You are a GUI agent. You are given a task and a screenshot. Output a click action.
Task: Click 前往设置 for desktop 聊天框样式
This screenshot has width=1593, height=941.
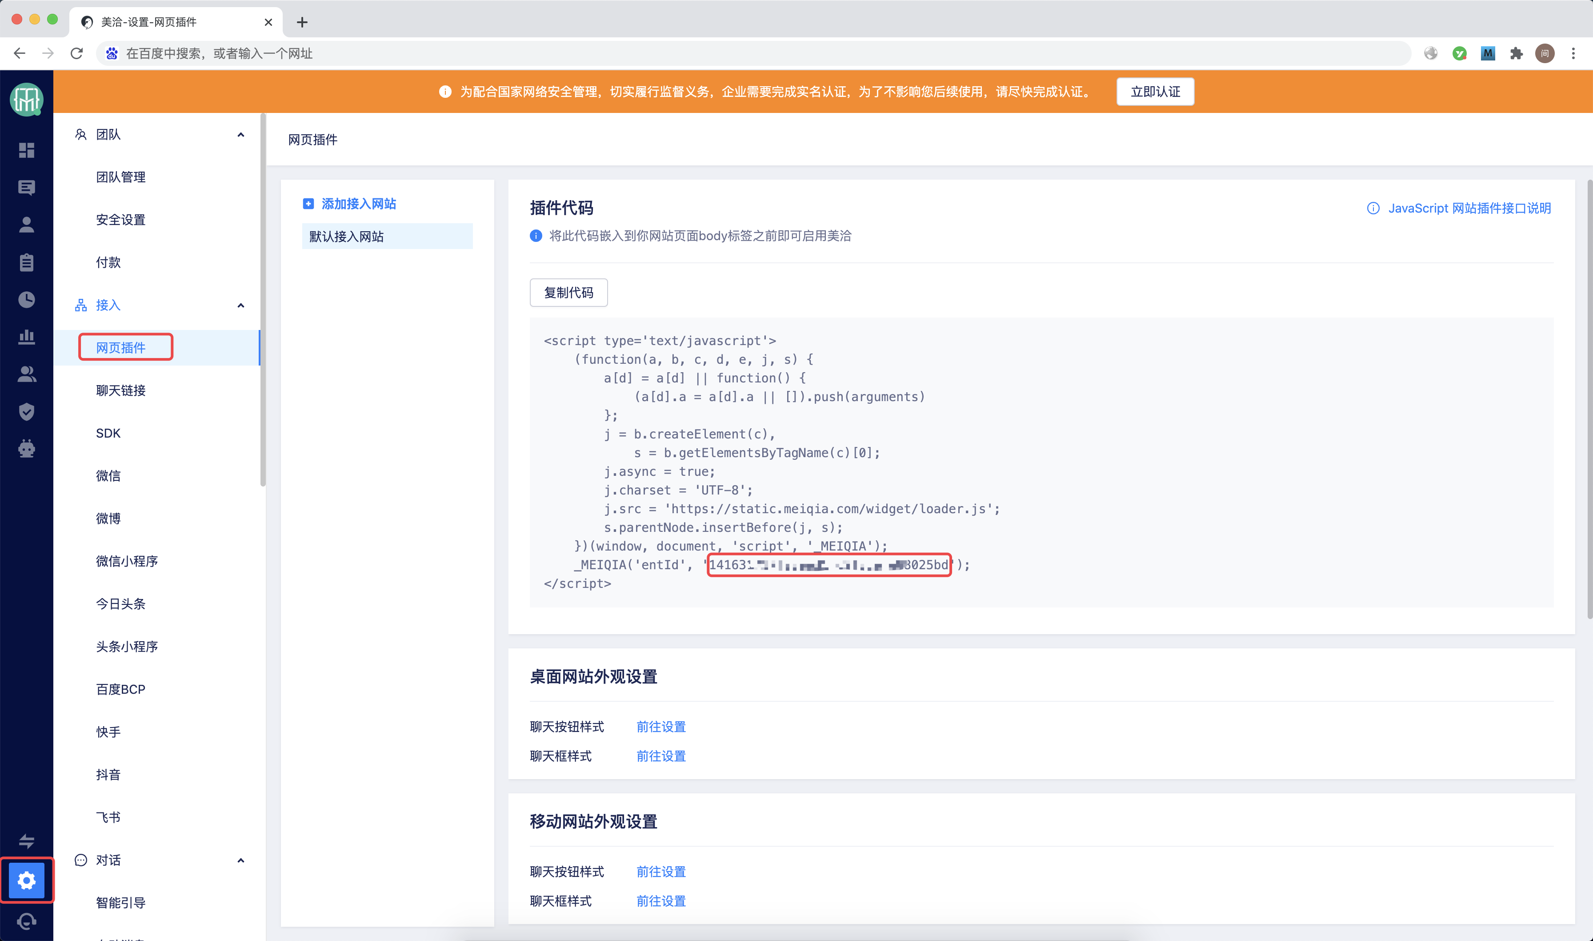tap(661, 756)
